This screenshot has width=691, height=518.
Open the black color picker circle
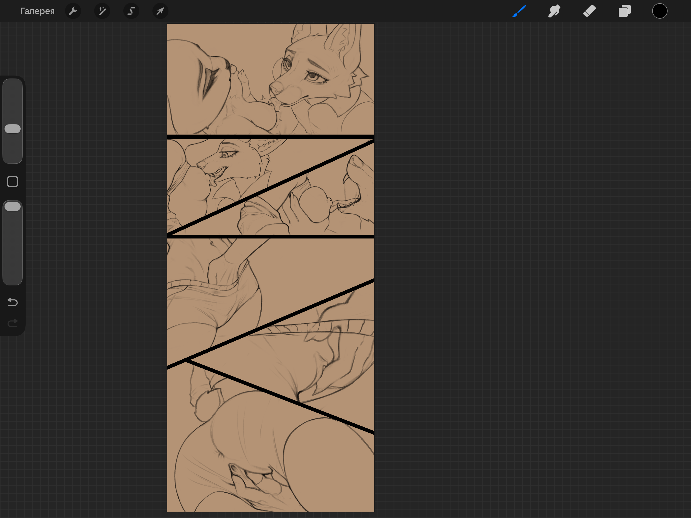click(x=660, y=11)
